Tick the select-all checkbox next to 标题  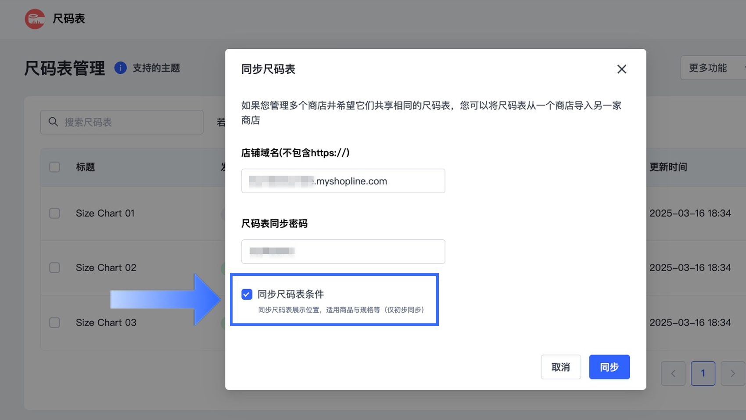[x=54, y=167]
